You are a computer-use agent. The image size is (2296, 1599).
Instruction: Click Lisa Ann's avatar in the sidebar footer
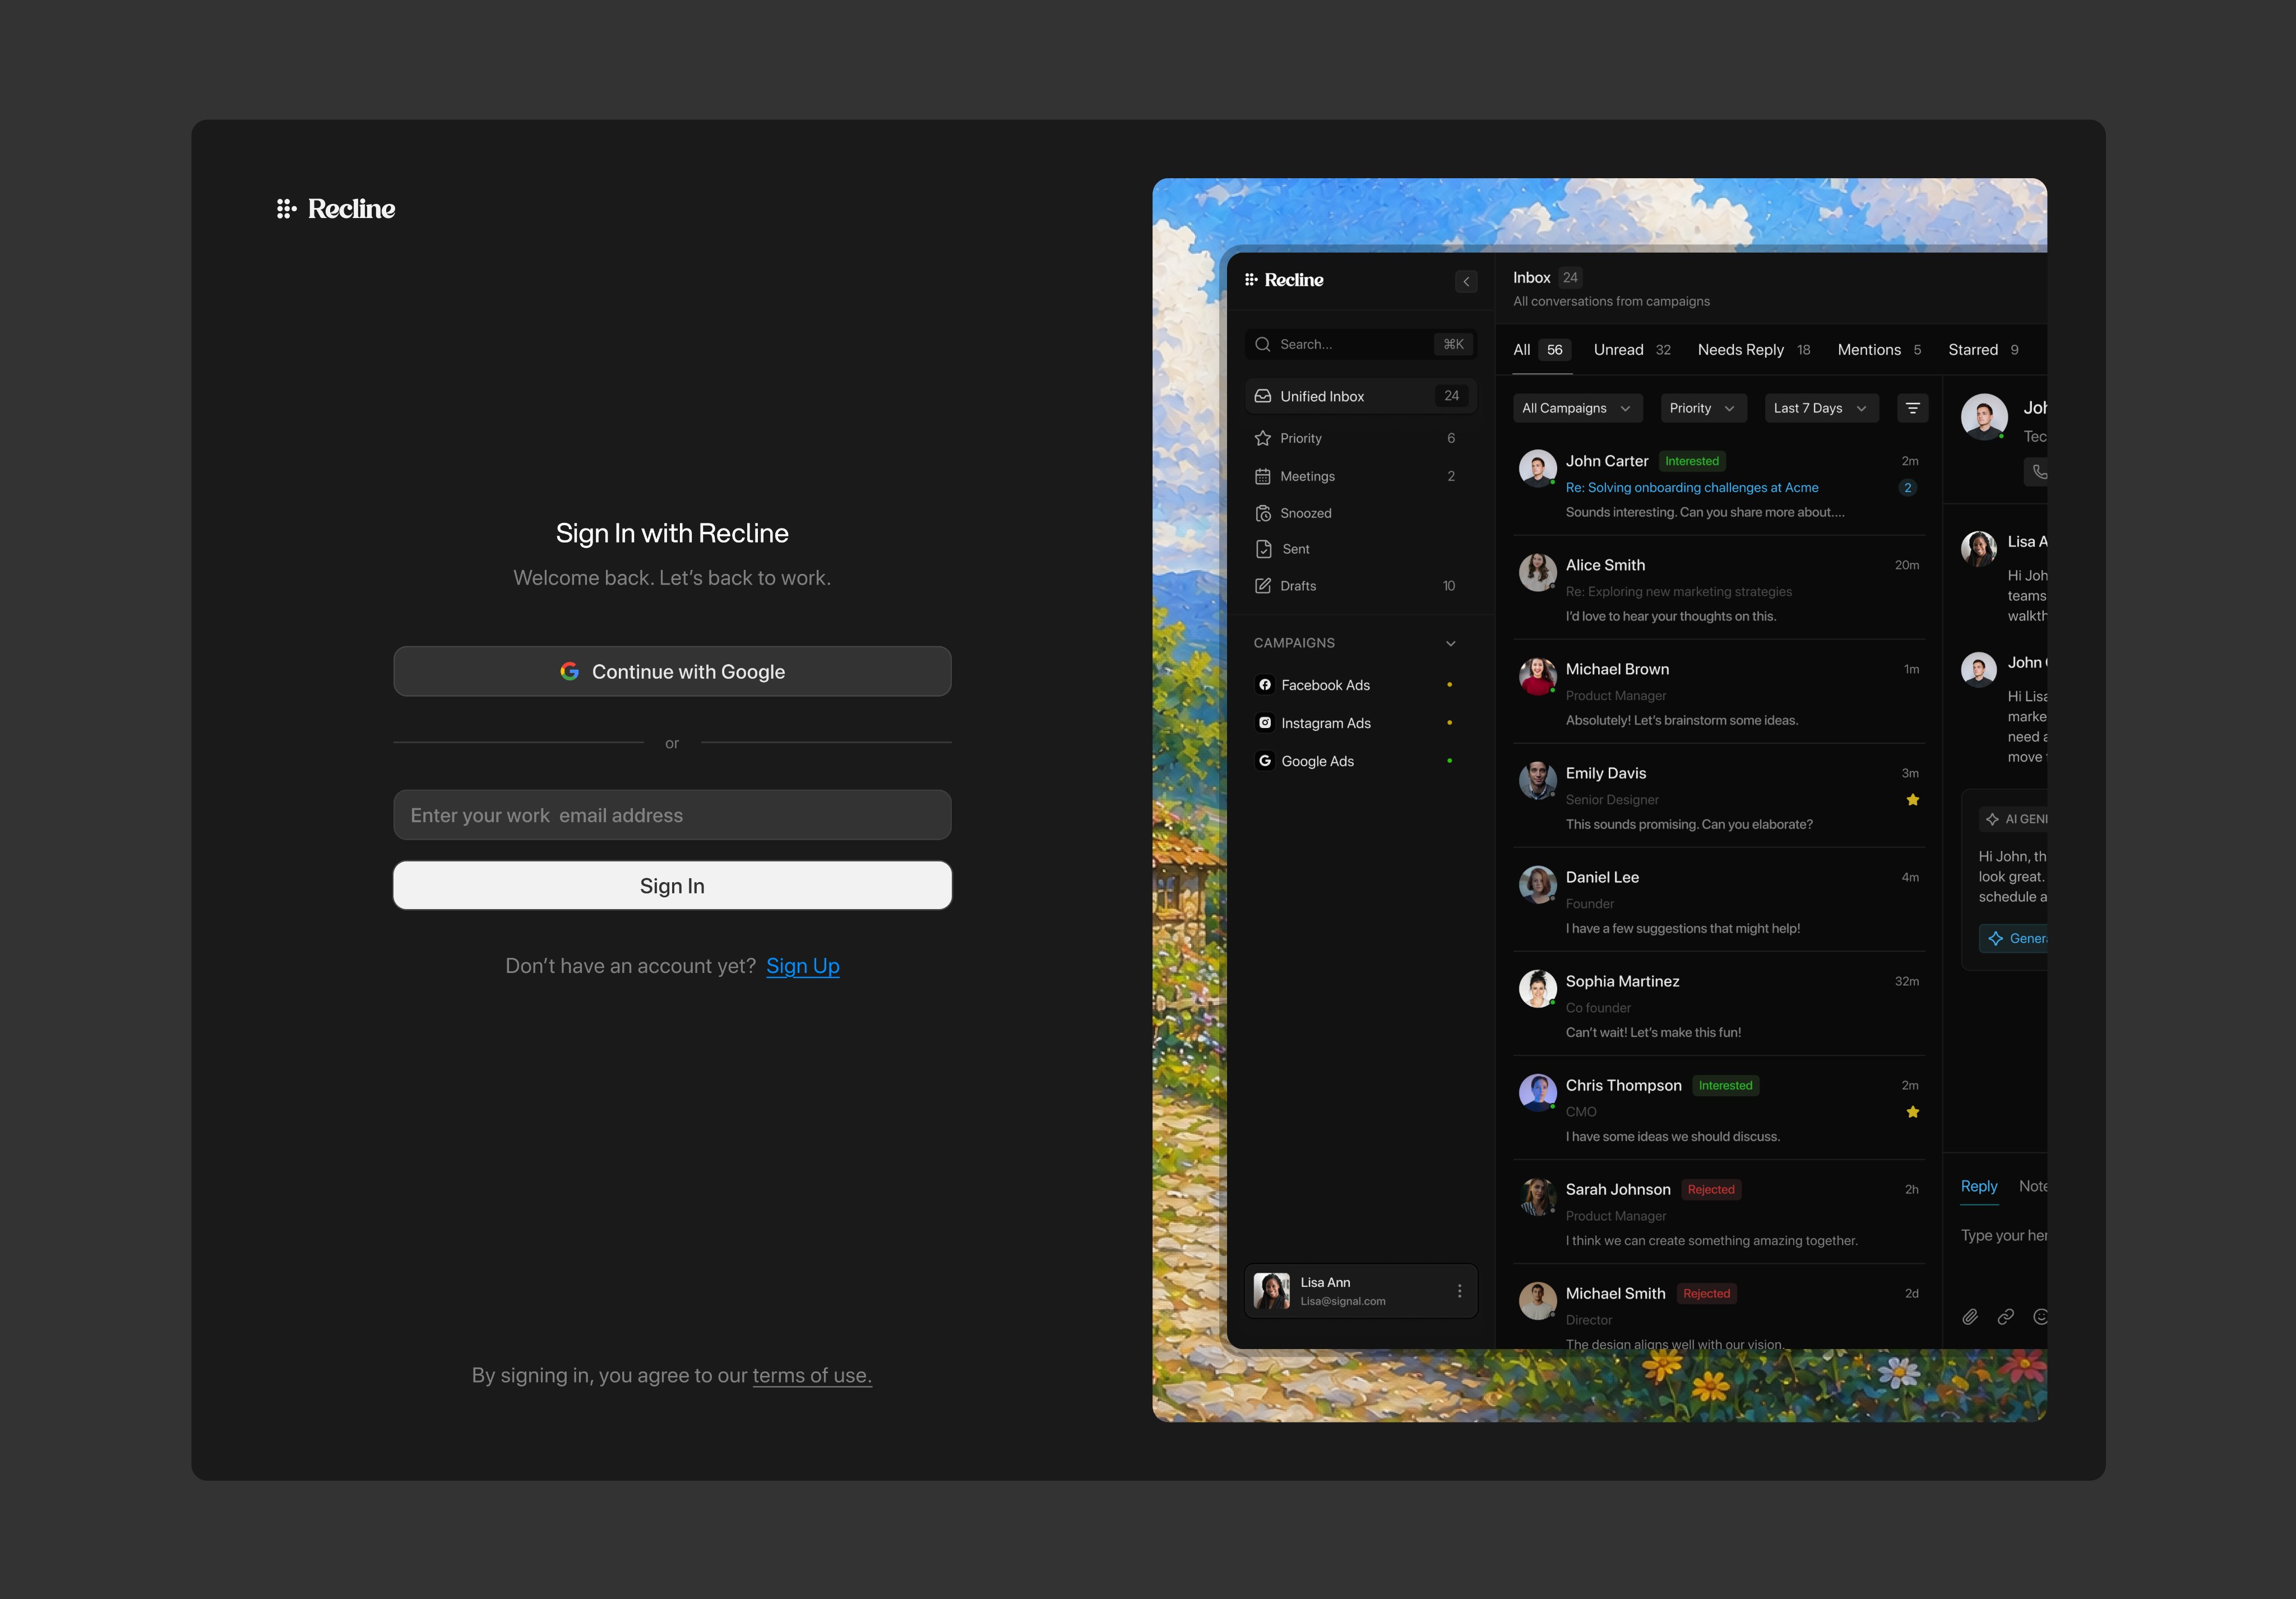tap(1271, 1291)
